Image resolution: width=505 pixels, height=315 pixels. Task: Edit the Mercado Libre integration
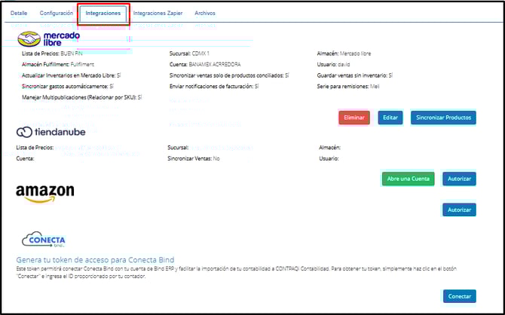[x=390, y=118]
